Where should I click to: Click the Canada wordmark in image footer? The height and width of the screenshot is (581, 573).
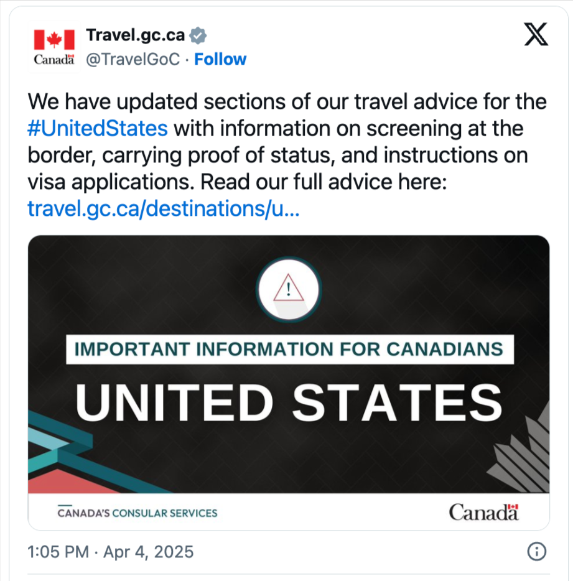coord(483,513)
